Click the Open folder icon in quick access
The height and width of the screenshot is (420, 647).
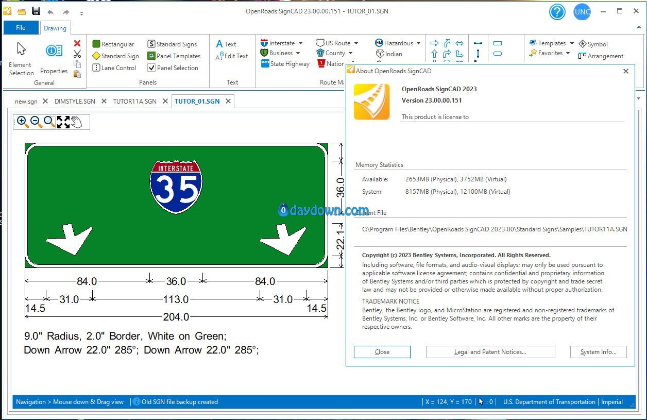[x=22, y=11]
